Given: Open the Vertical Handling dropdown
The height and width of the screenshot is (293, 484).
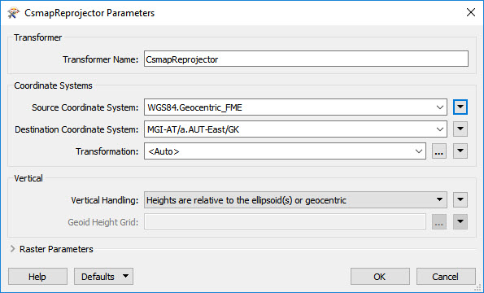Looking at the screenshot, I should 295,200.
